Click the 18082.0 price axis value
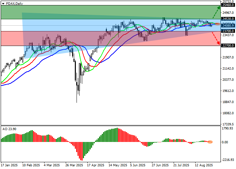 (228, 113)
